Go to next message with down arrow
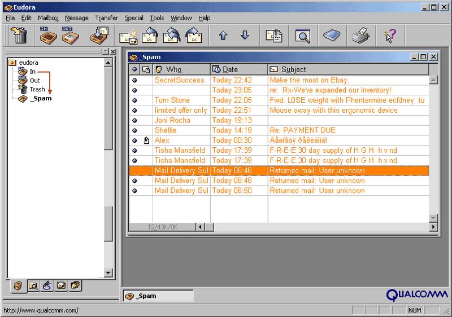 coord(245,36)
